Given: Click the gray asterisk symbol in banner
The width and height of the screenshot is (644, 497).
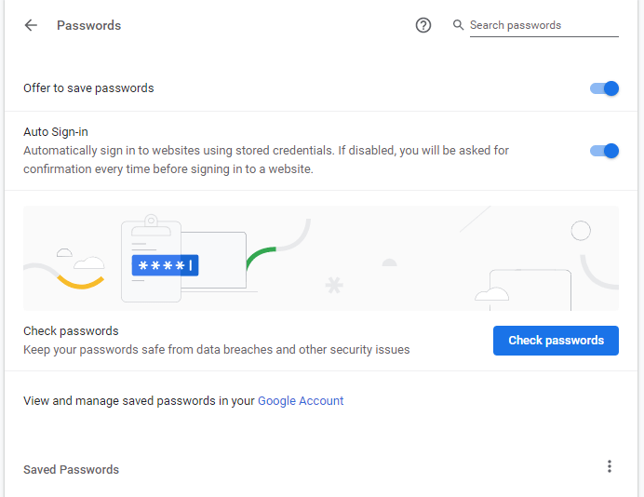Looking at the screenshot, I should [x=334, y=285].
